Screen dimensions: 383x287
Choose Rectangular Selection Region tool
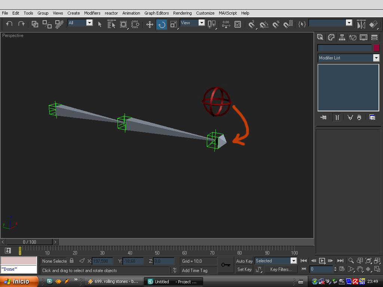click(123, 24)
